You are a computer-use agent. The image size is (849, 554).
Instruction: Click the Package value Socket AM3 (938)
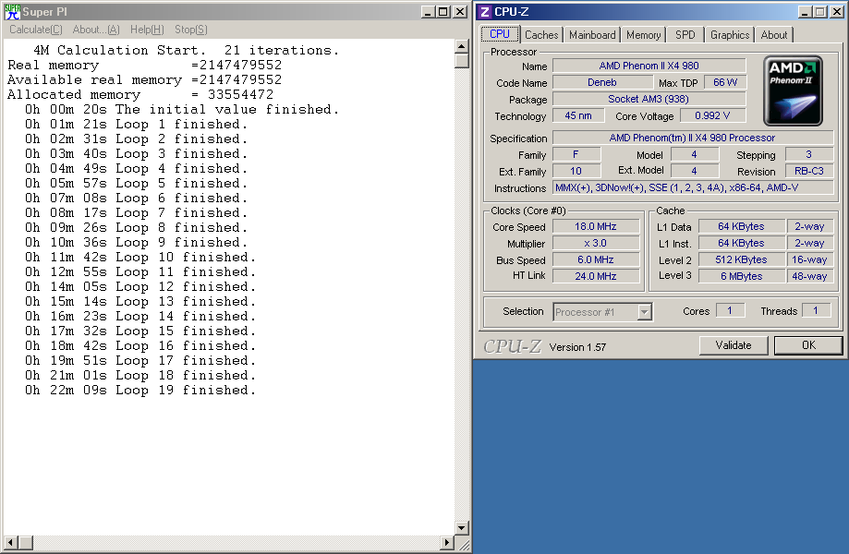649,99
